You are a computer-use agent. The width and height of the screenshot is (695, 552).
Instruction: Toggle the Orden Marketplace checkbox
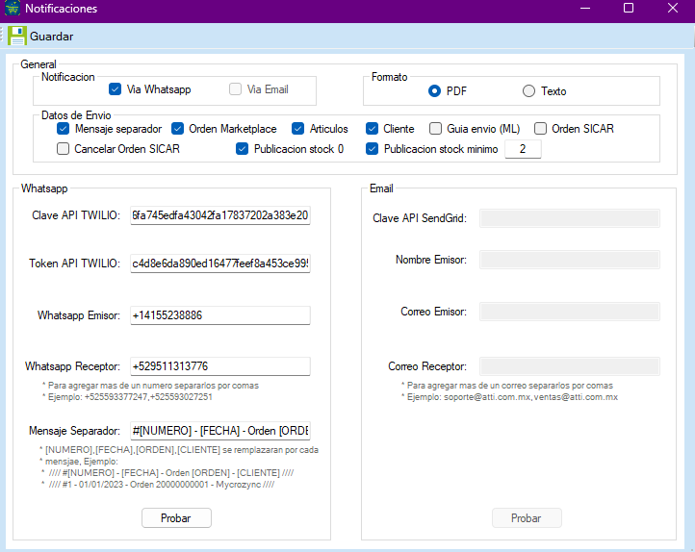[x=178, y=129]
